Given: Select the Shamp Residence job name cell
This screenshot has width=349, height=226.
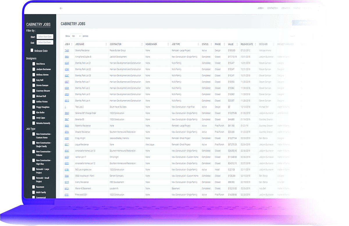Looking at the screenshot, I should 91,50.
